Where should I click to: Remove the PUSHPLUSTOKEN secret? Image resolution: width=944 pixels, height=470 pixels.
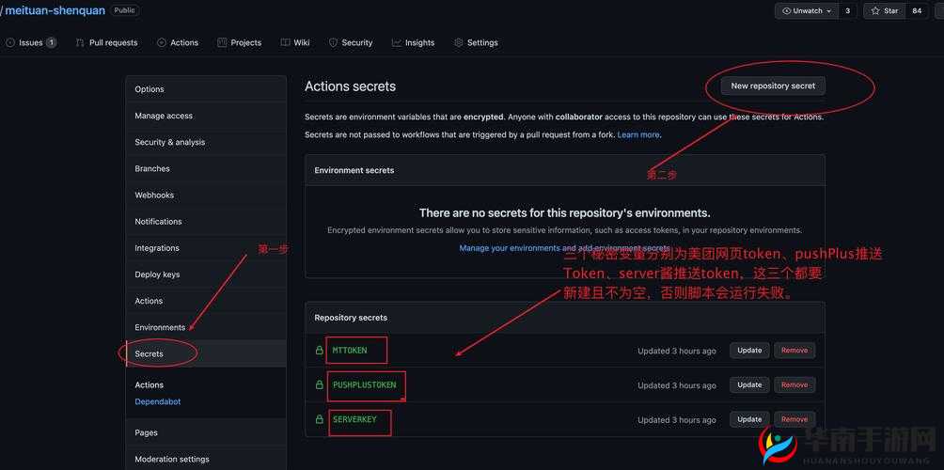pos(795,384)
